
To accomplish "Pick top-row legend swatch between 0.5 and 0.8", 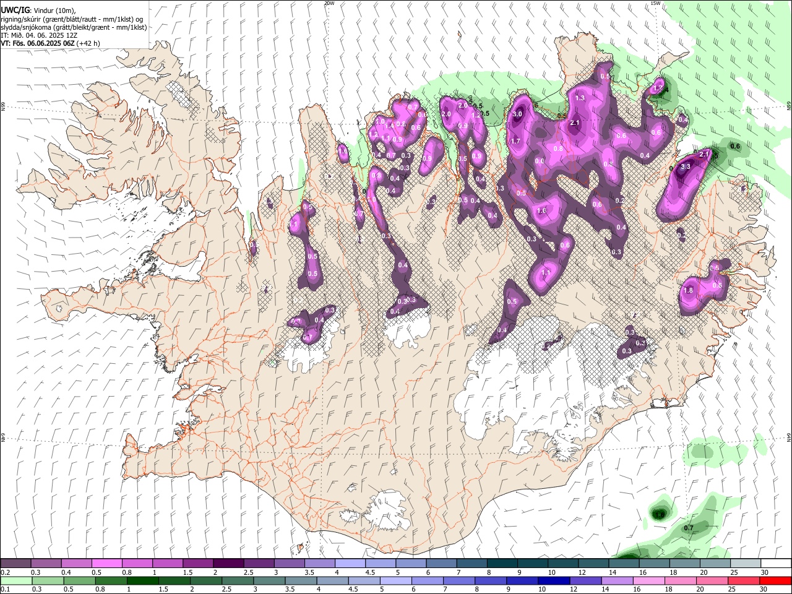I will (x=106, y=564).
